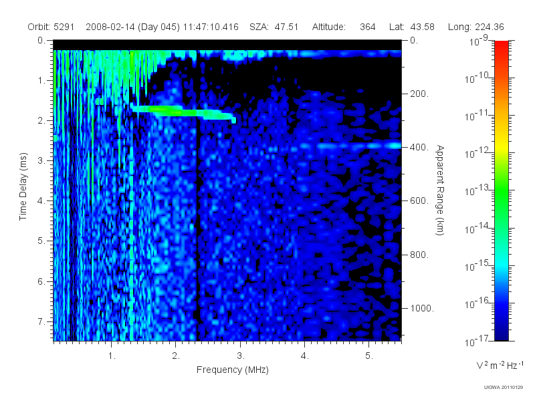The image size is (535, 401).
Task: Click the 'SZA: 47.51' text
Action: 274,27
